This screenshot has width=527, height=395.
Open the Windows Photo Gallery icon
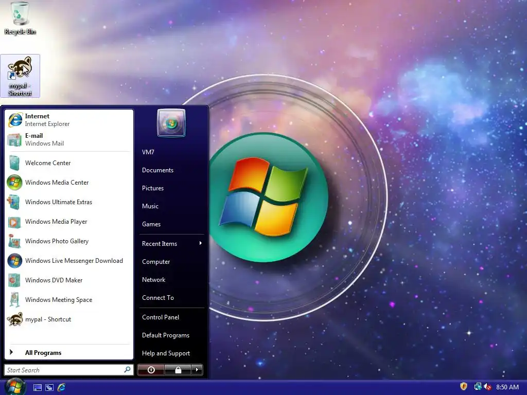click(x=14, y=241)
